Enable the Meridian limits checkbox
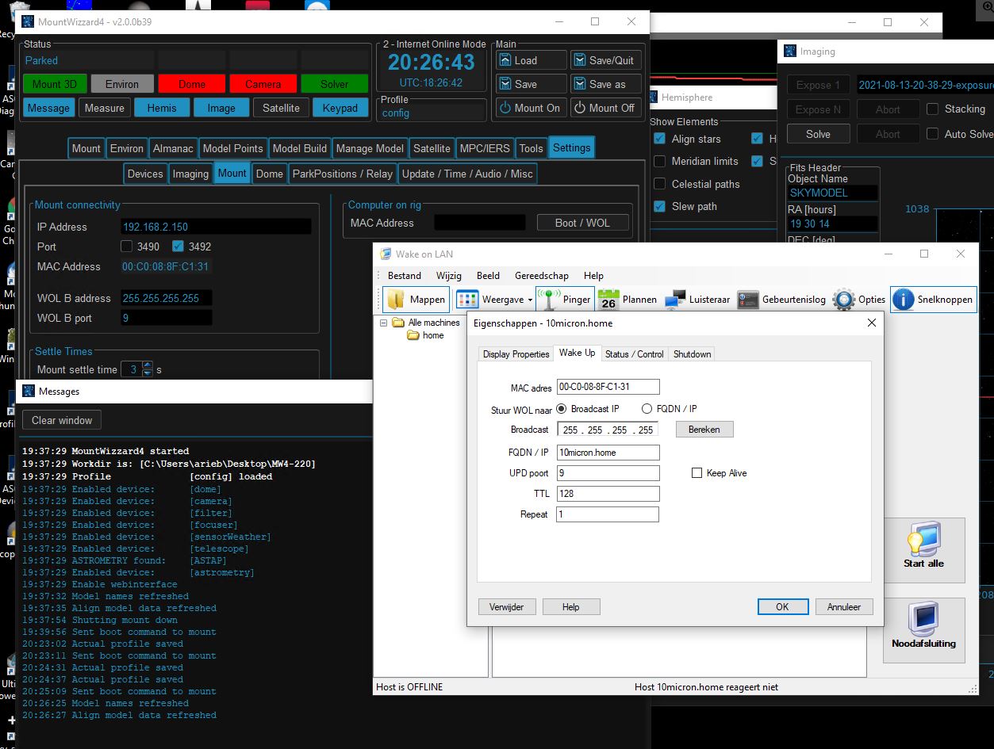The height and width of the screenshot is (749, 994). click(x=659, y=161)
